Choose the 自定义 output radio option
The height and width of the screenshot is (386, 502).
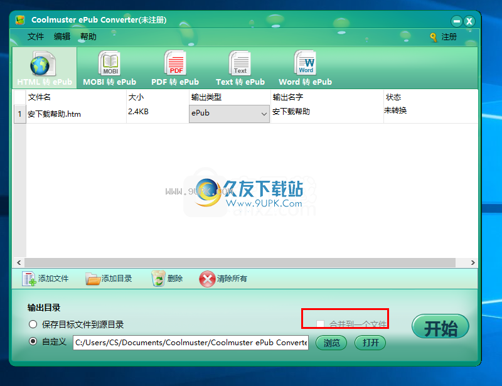[x=33, y=341]
